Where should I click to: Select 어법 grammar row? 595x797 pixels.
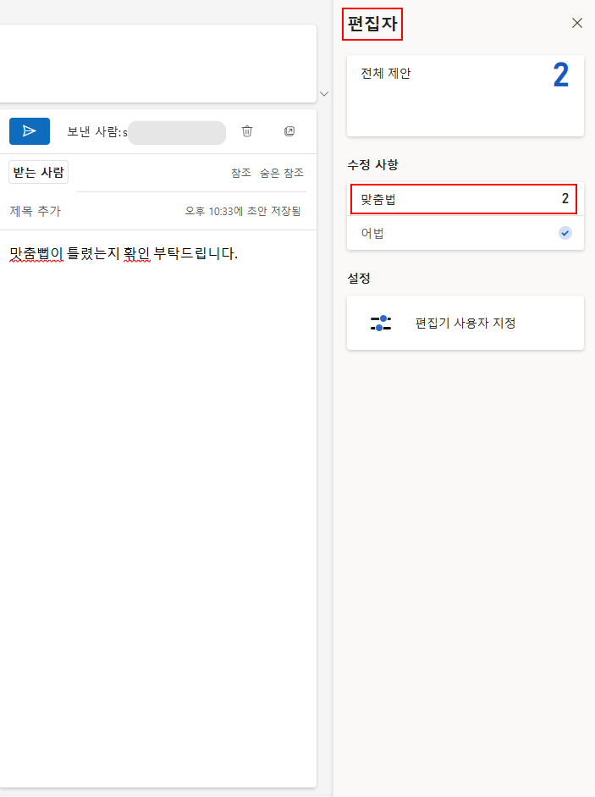pyautogui.click(x=465, y=233)
